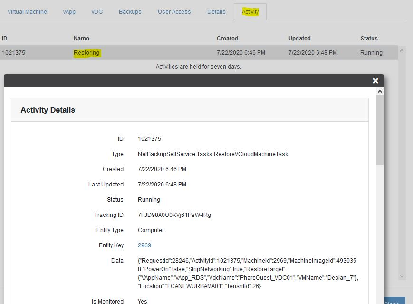
Task: Close the Activity Details dialog with the X
Action: pos(375,81)
